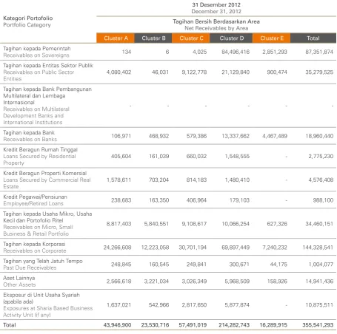Click Cluster D grand total 214,282,743
Viewport: 337px width, 334px height.
coord(234,325)
